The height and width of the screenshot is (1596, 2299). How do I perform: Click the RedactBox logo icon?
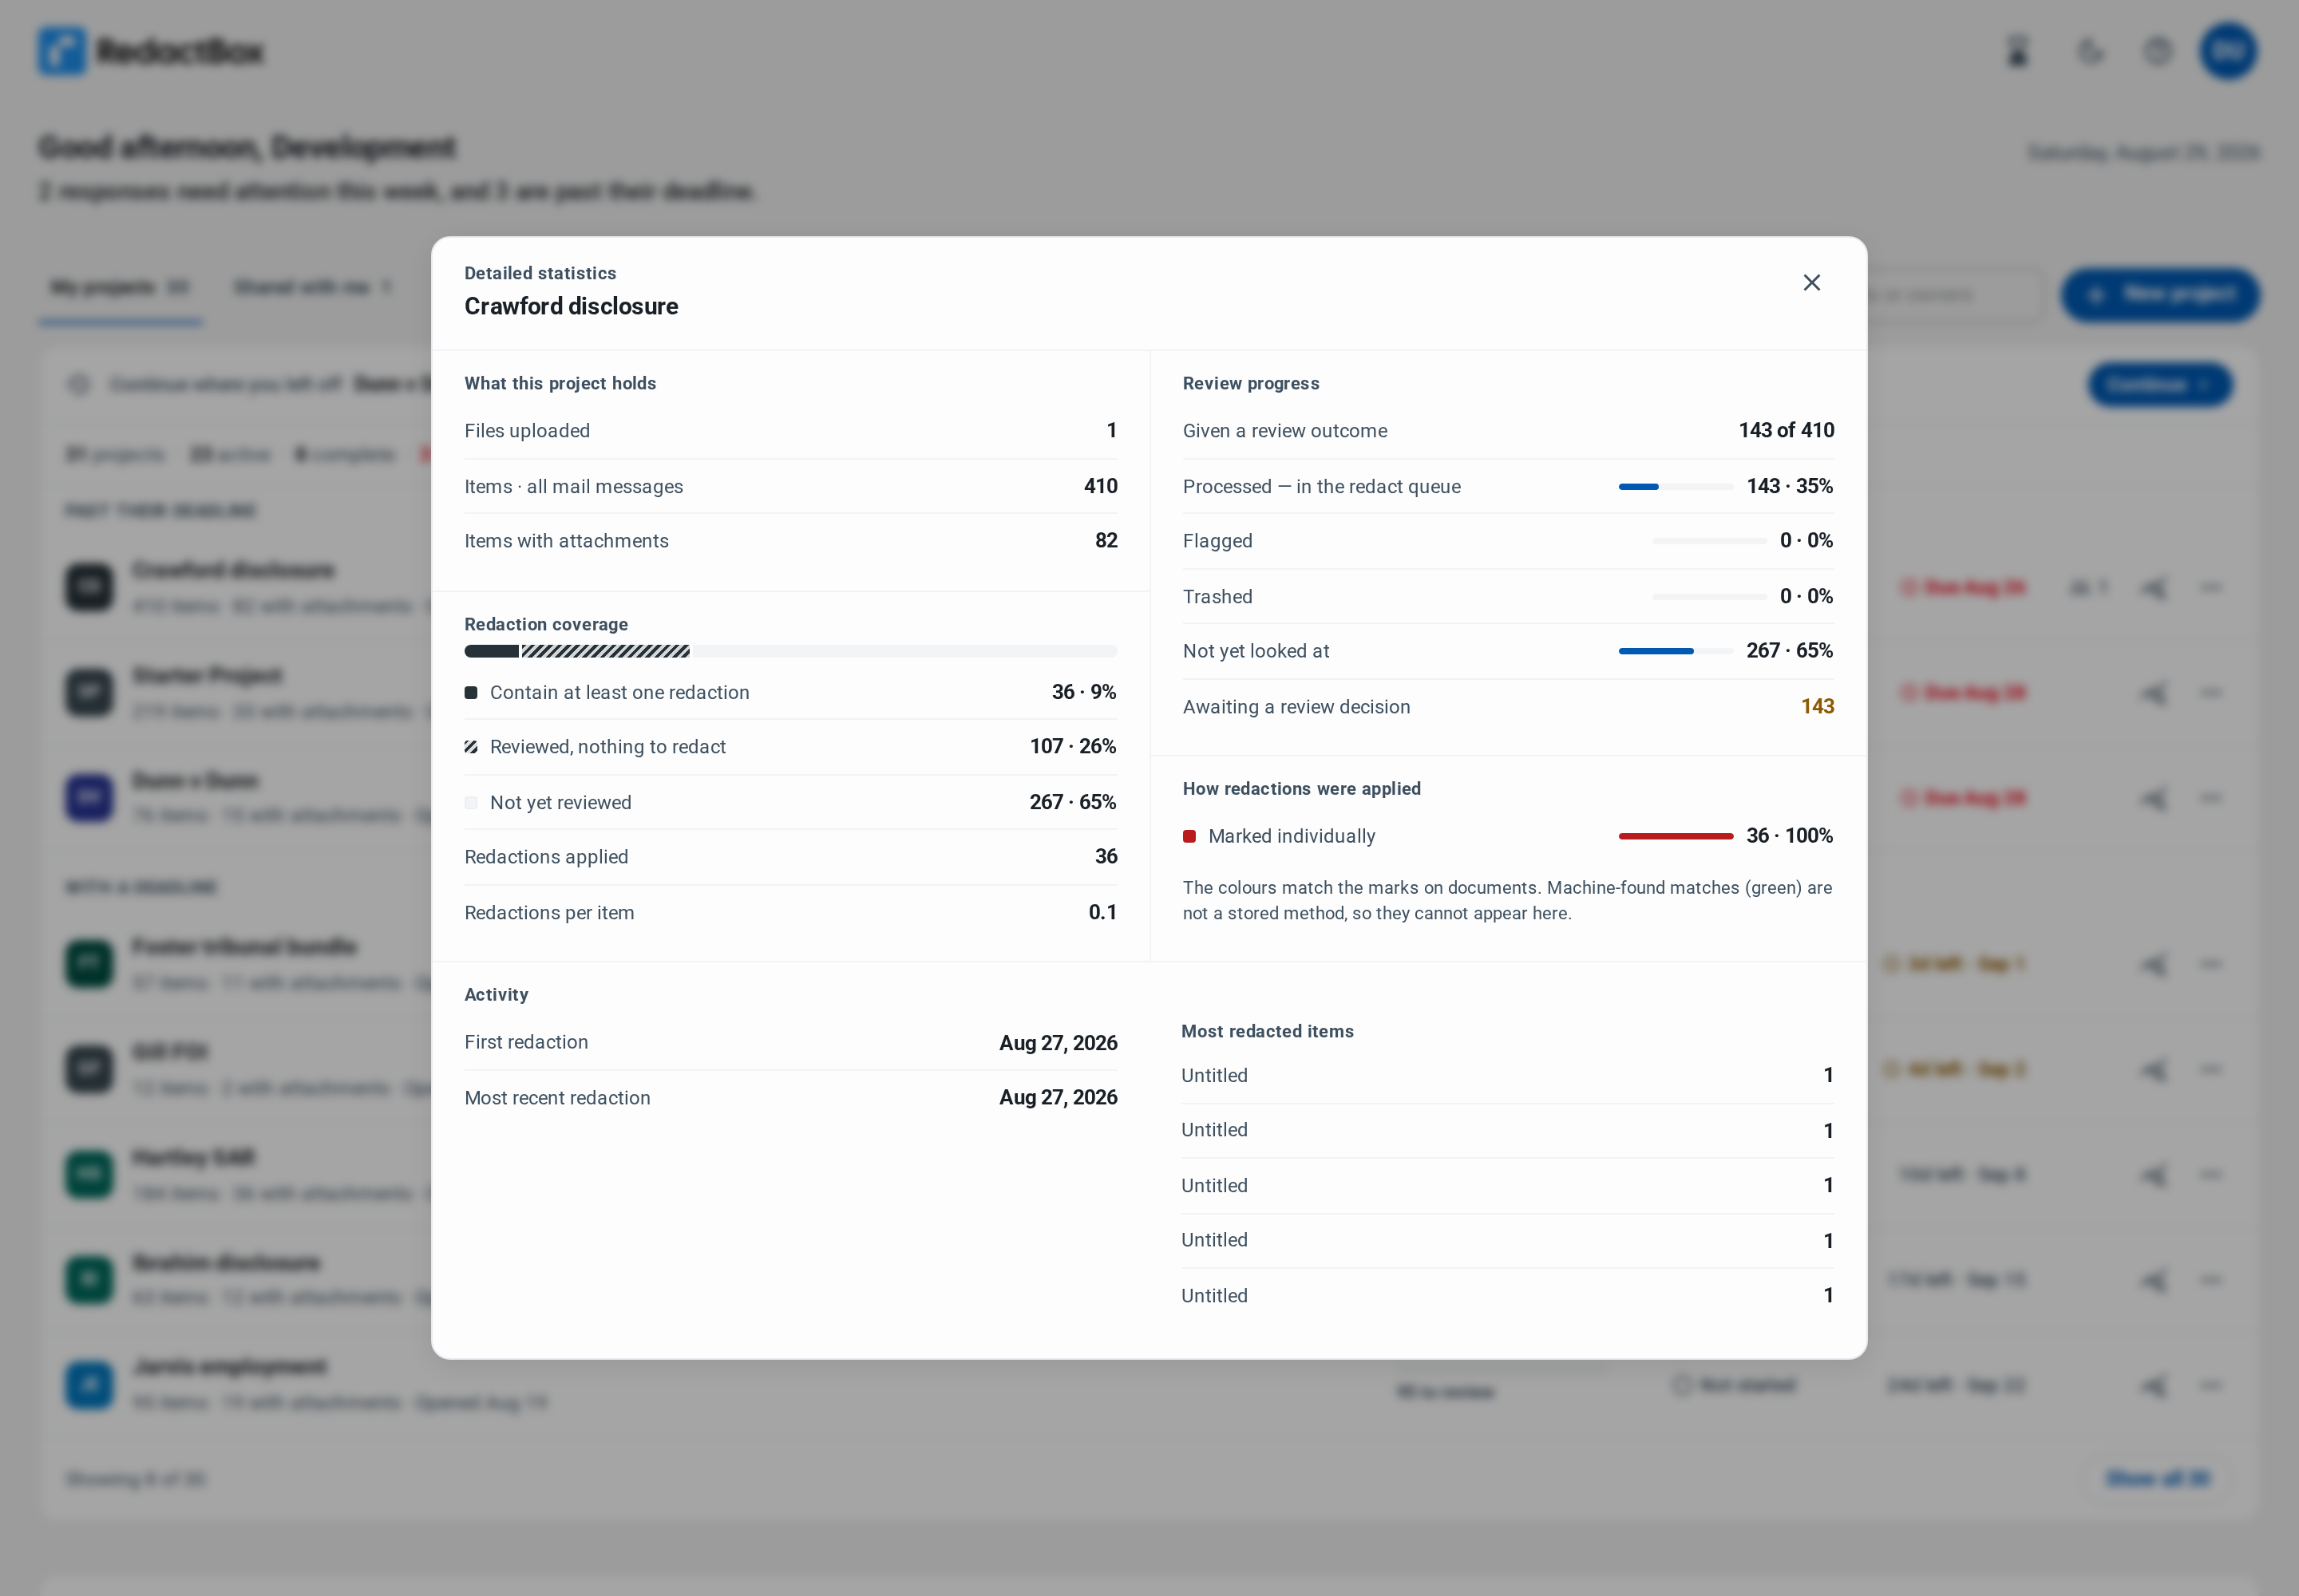(62, 51)
